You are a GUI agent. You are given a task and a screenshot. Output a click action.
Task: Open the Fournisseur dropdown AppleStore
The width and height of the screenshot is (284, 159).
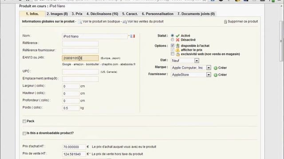(191, 75)
